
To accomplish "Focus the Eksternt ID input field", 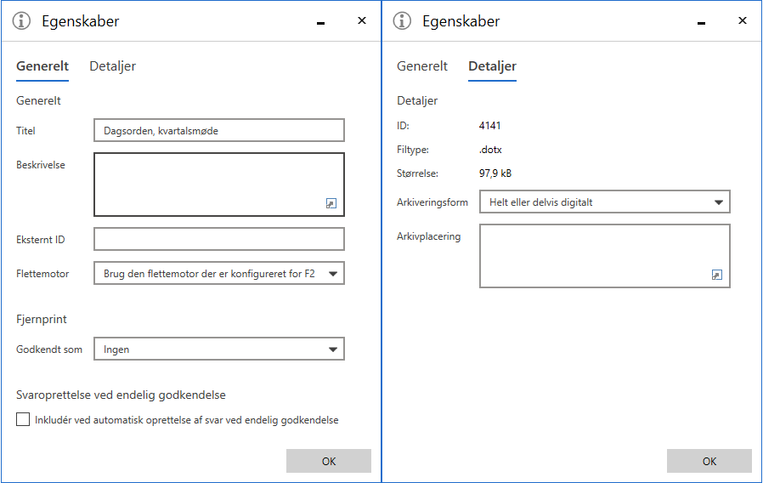I will point(218,239).
